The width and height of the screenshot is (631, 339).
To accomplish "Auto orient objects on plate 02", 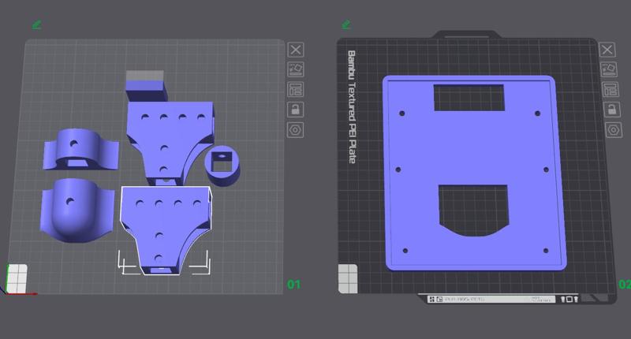I will (x=608, y=69).
